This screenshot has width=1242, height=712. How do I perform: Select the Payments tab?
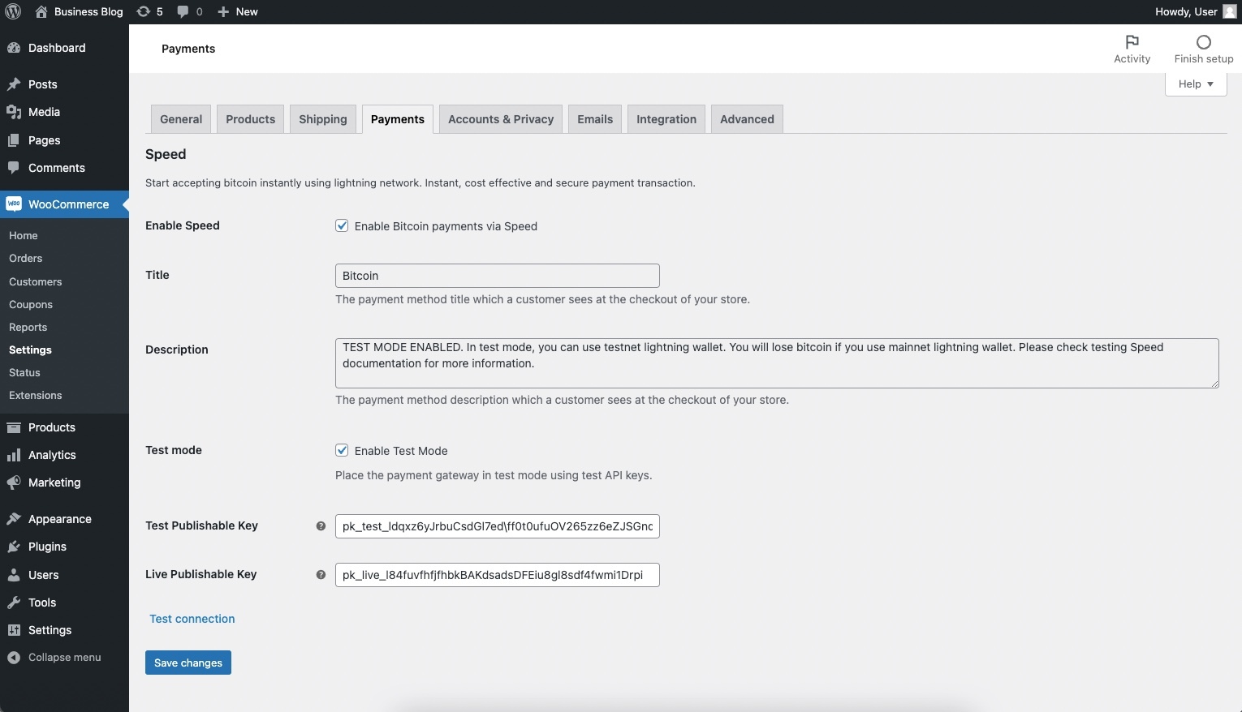tap(398, 119)
